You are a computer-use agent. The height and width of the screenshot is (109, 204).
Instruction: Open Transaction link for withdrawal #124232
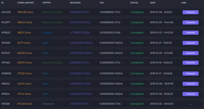(x=190, y=12)
